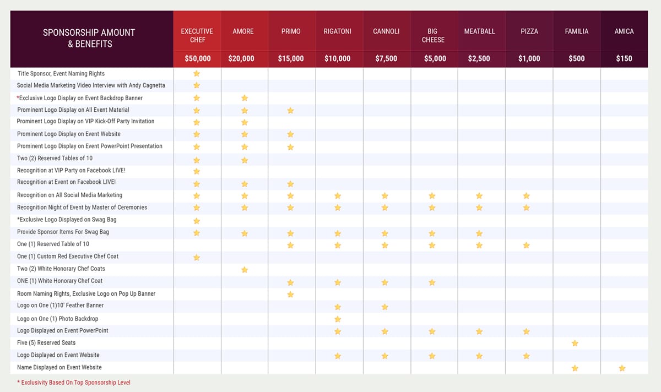Click the Pizza star for One Reserved Table of 10
The image size is (661, 392).
527,245
